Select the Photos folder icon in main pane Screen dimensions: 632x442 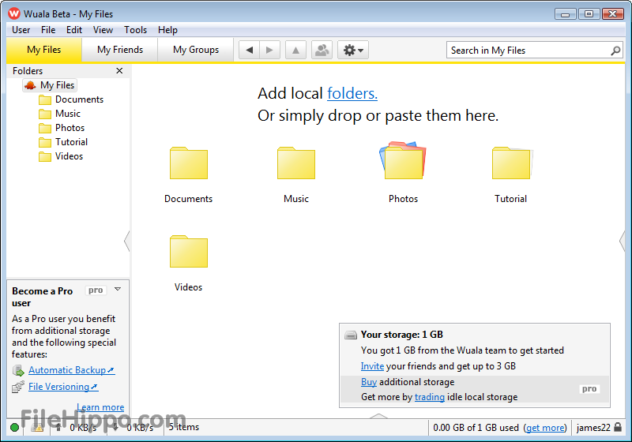tap(403, 160)
